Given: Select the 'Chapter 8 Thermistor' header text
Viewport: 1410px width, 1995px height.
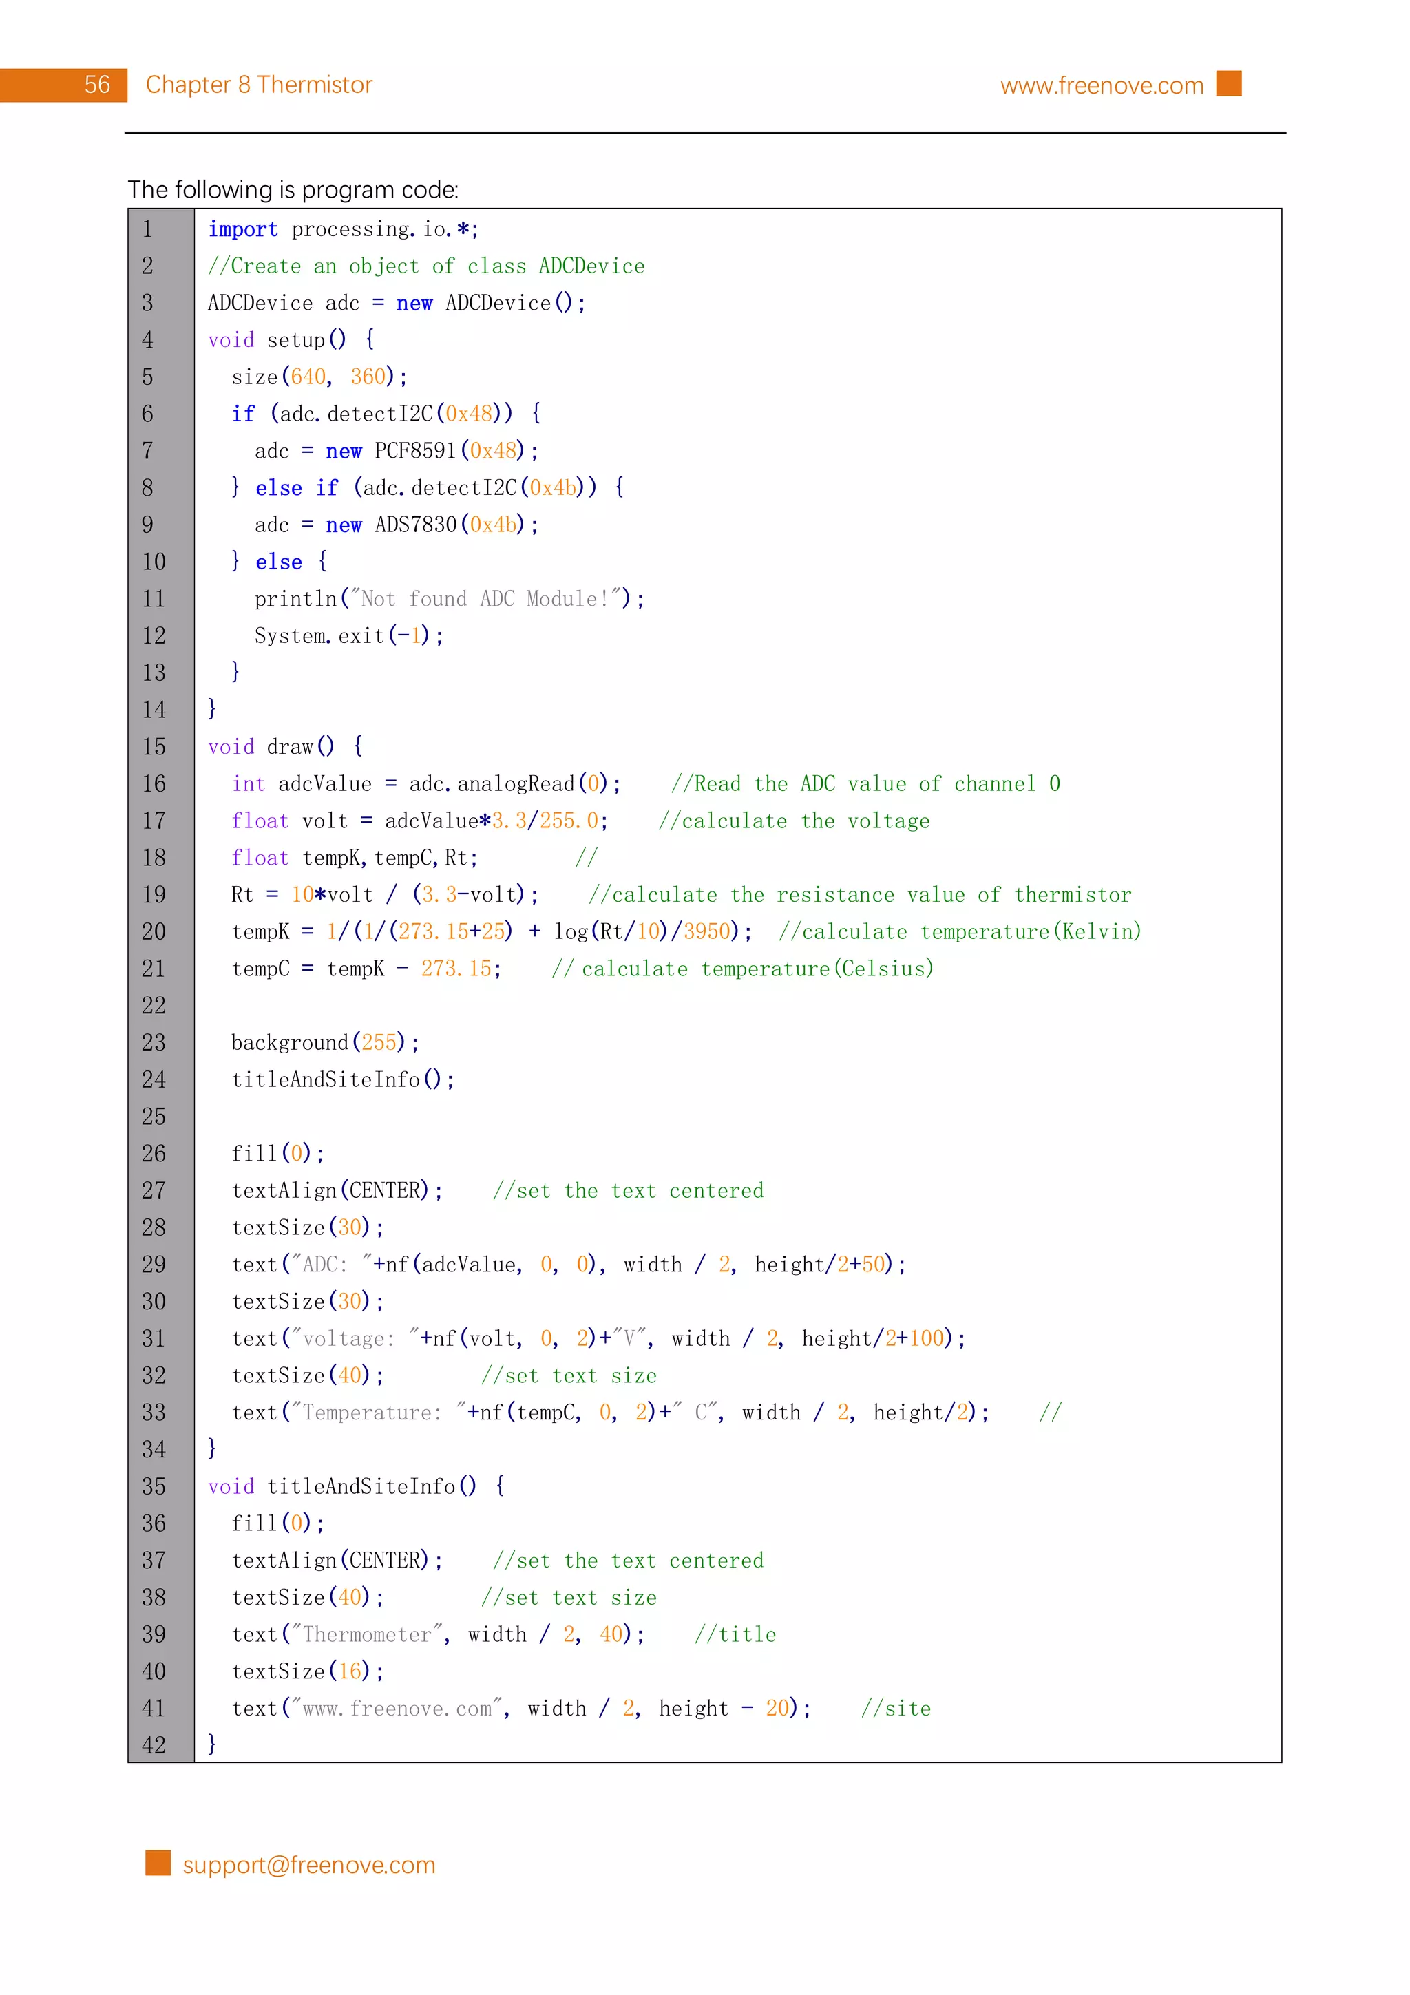Looking at the screenshot, I should point(259,84).
